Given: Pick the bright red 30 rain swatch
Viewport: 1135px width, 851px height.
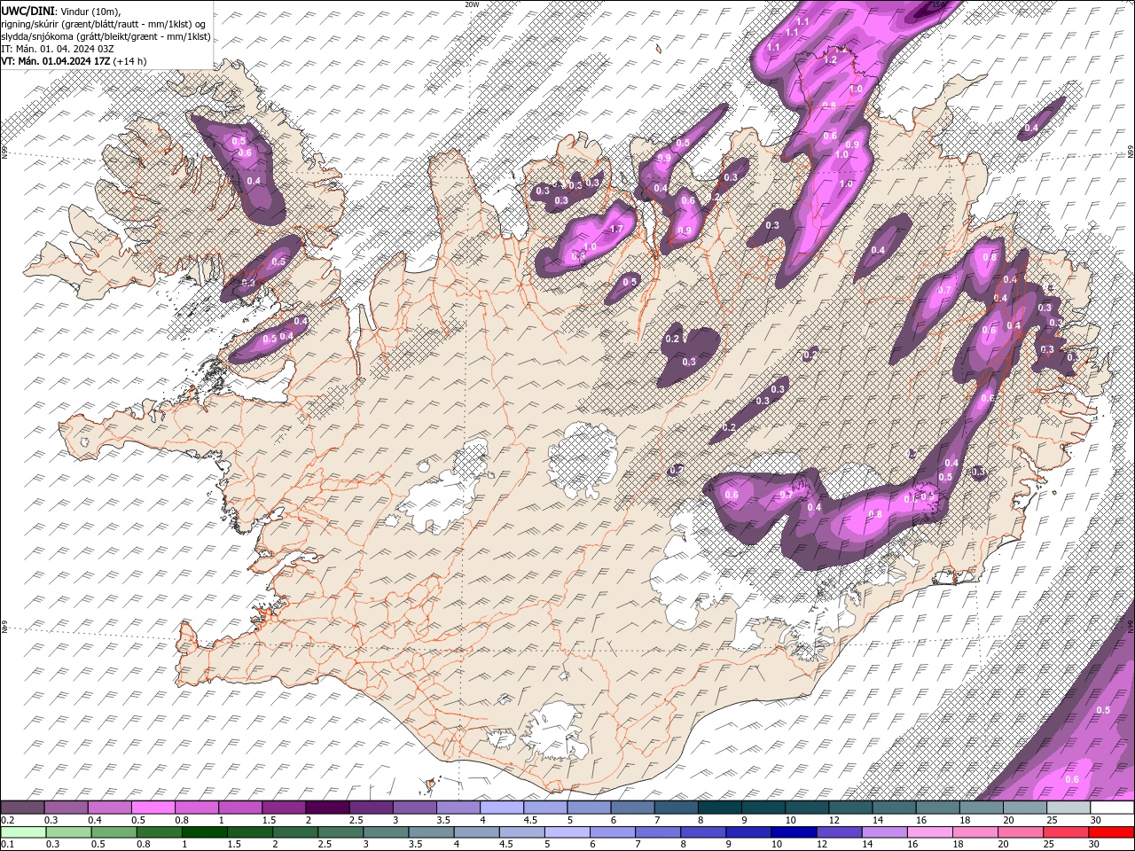Looking at the screenshot, I should tap(1112, 832).
